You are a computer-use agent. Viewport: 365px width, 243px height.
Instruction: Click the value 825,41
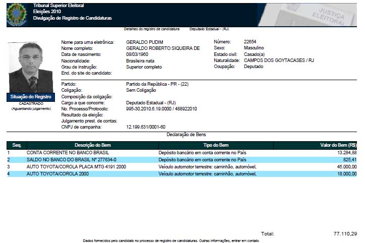click(350, 160)
